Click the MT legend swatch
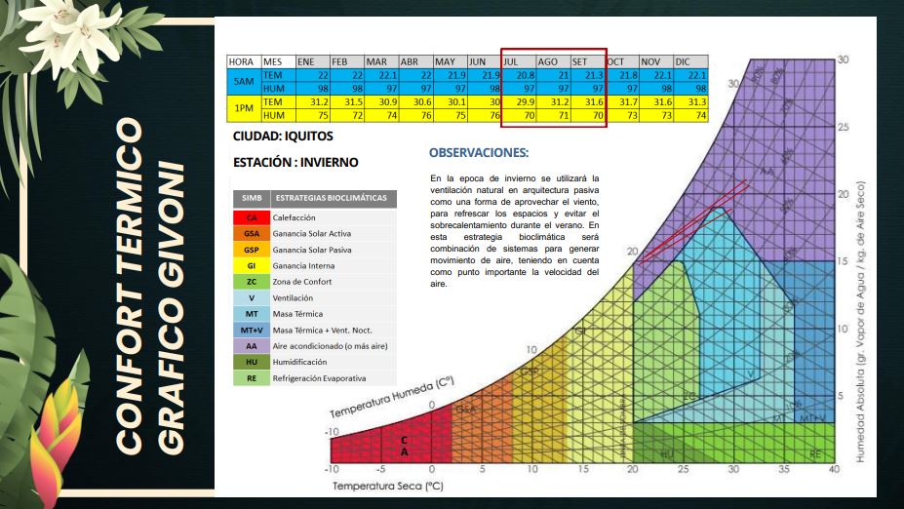The width and height of the screenshot is (904, 509). [x=252, y=314]
